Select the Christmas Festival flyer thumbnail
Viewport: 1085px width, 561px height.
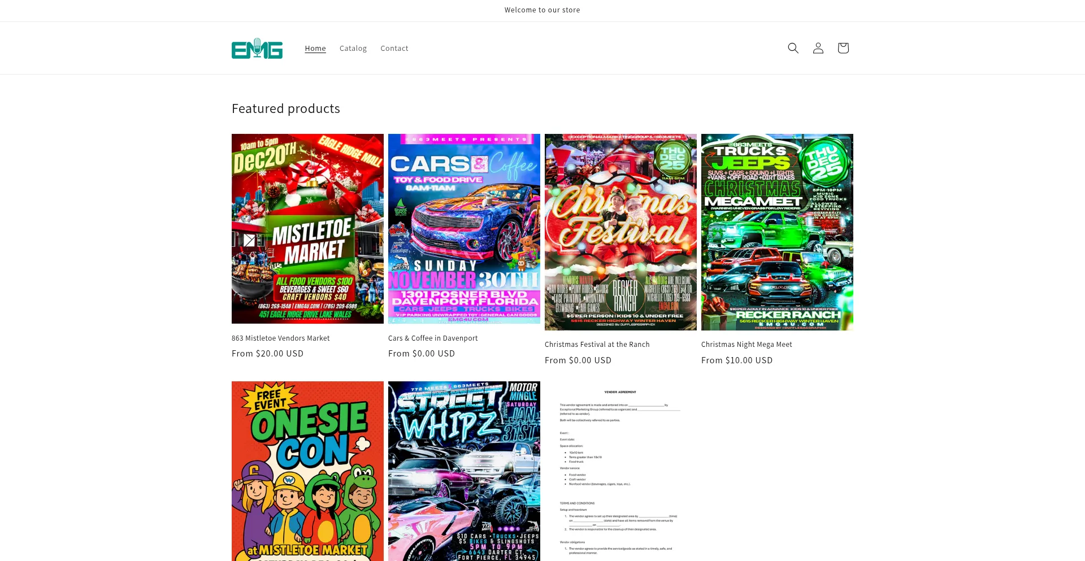pyautogui.click(x=620, y=232)
